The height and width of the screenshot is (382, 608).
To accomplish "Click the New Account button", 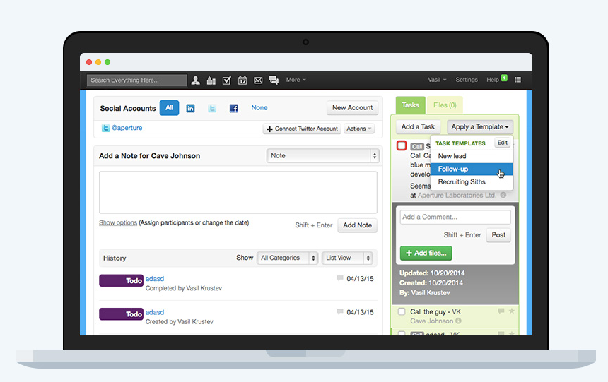I will pyautogui.click(x=353, y=108).
